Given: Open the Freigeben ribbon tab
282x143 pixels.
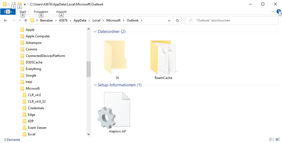Looking at the screenshot, I should tap(41, 12).
